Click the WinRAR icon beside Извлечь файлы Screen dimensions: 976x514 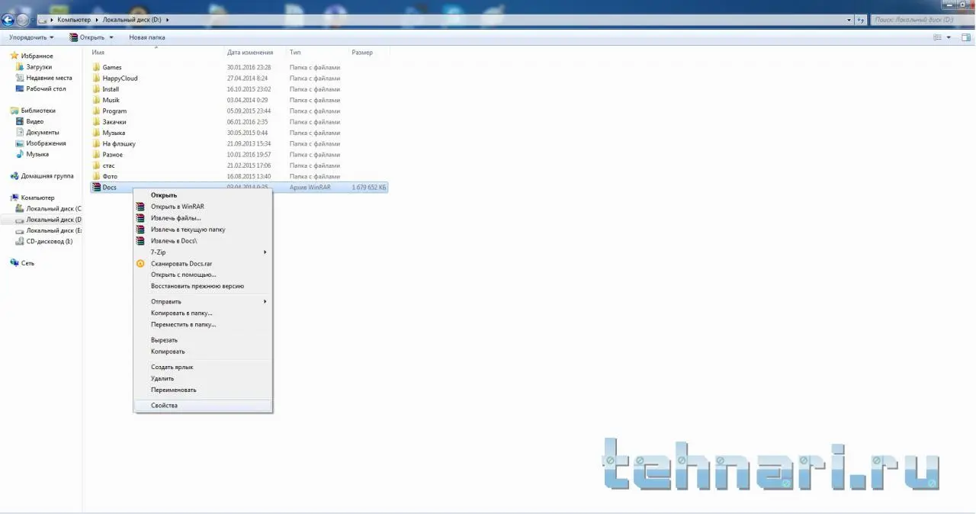coord(140,218)
